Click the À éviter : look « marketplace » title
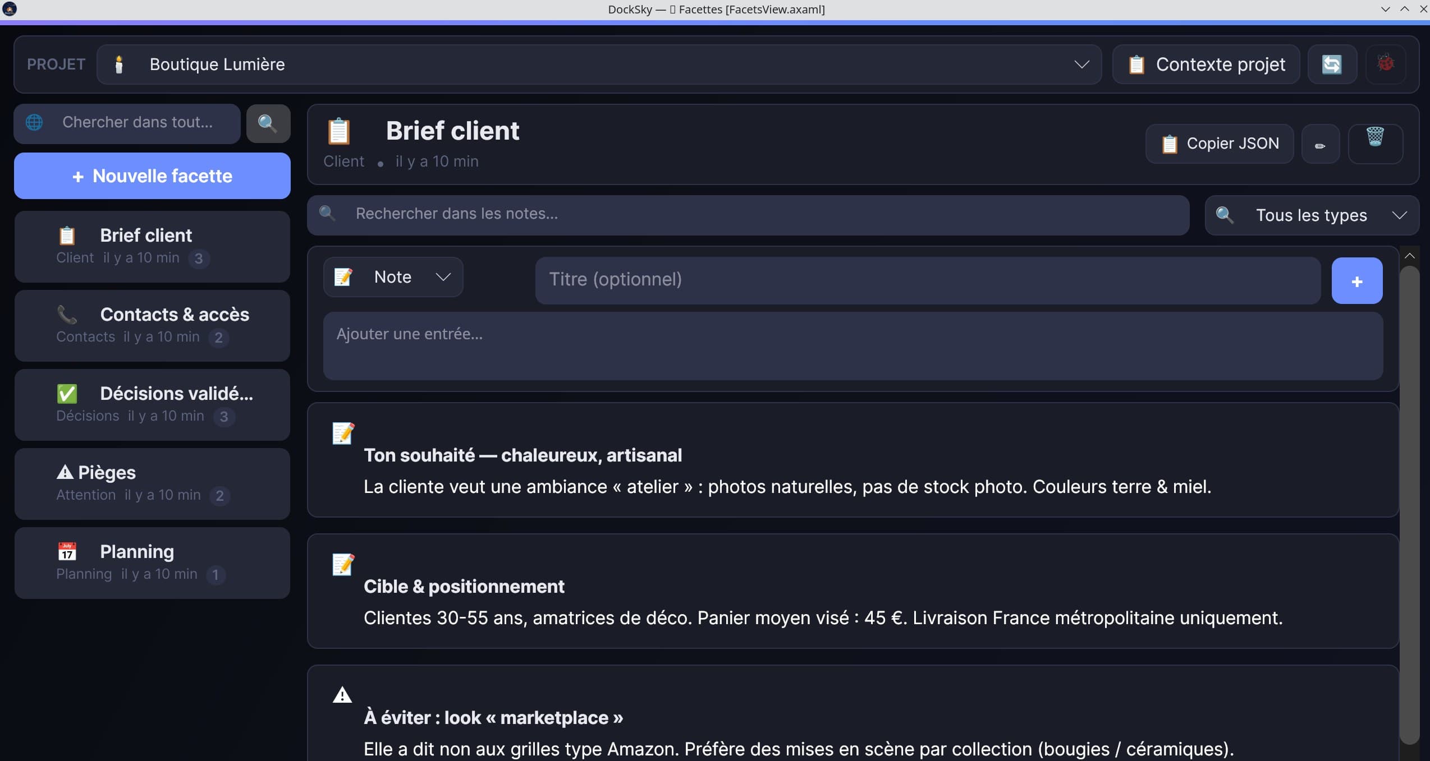 493,718
